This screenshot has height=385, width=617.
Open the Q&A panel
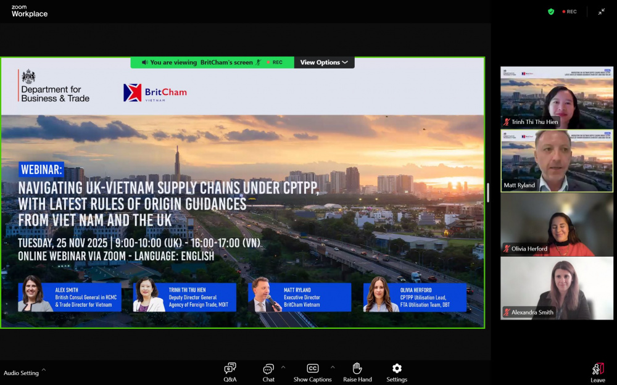230,372
